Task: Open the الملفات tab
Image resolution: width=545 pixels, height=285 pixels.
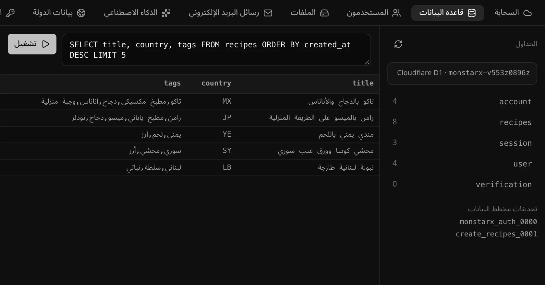Action: 309,13
